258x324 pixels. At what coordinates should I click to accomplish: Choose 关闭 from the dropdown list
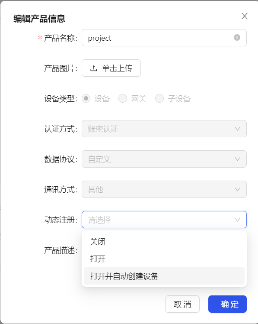[164, 242]
